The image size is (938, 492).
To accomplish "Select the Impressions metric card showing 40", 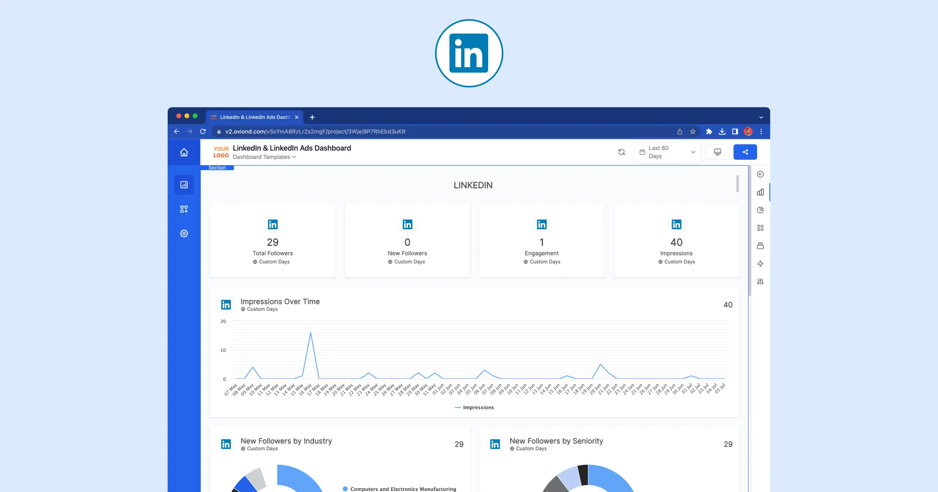I will pos(677,240).
